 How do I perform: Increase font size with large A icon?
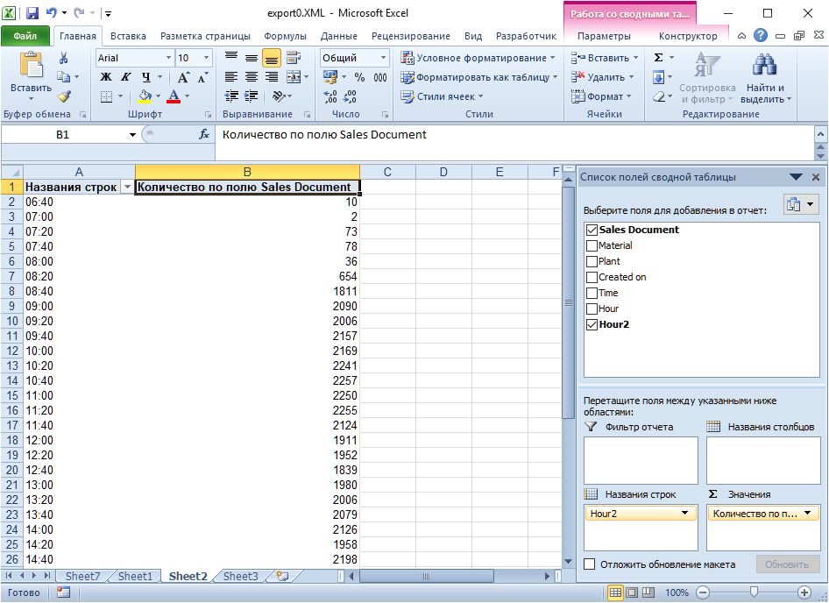coord(183,77)
